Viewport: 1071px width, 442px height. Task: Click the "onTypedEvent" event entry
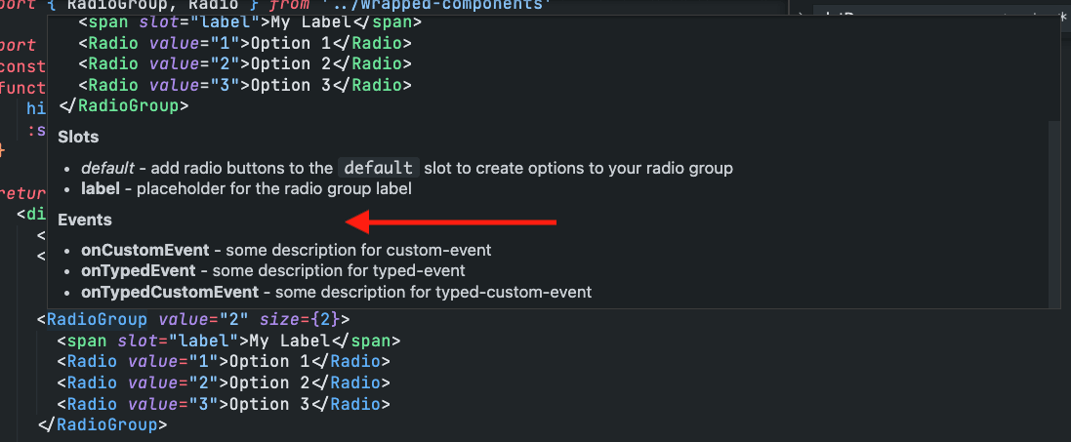pyautogui.click(x=138, y=271)
